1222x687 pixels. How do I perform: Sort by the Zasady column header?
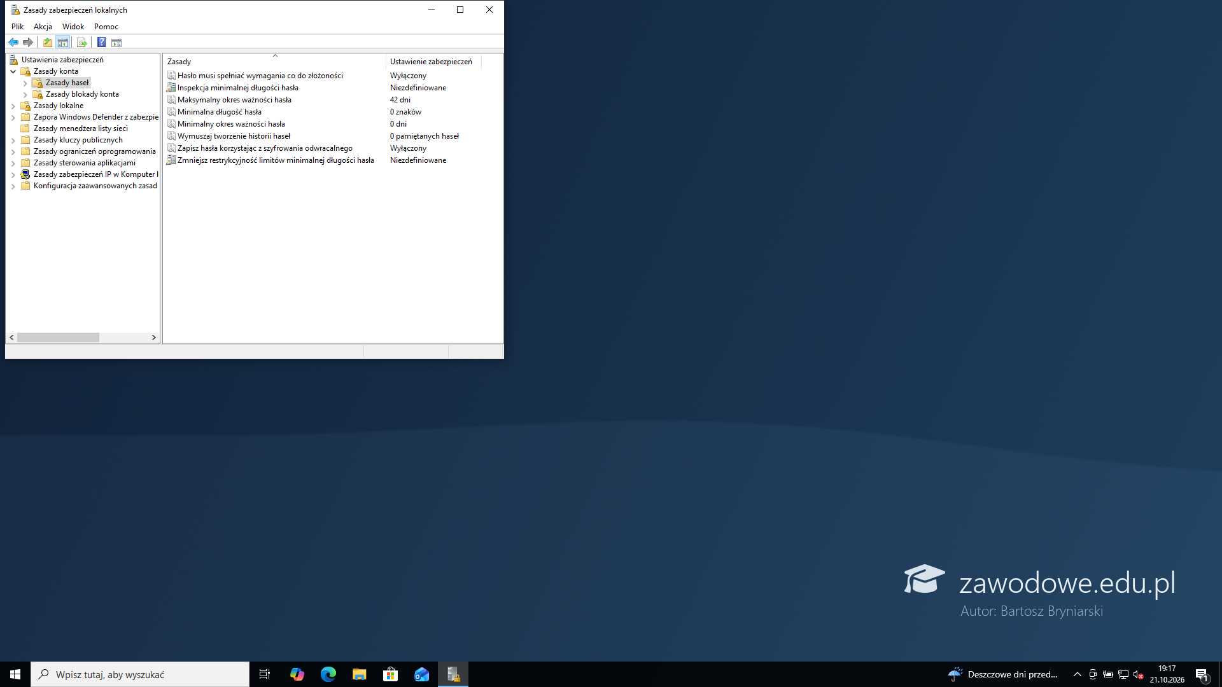coord(274,62)
